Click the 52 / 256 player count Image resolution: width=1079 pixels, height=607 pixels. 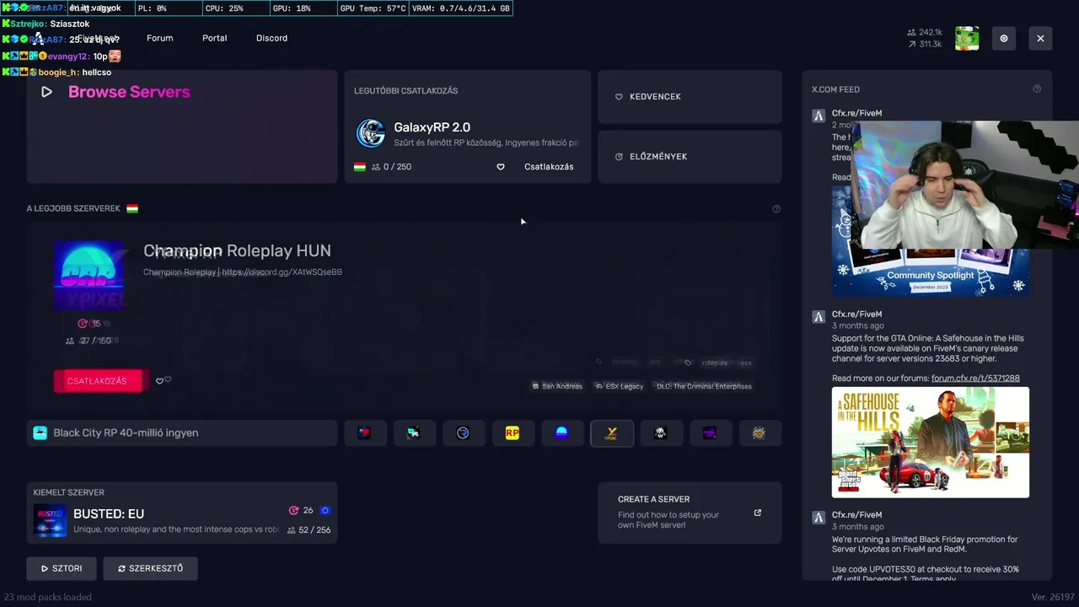tap(309, 530)
